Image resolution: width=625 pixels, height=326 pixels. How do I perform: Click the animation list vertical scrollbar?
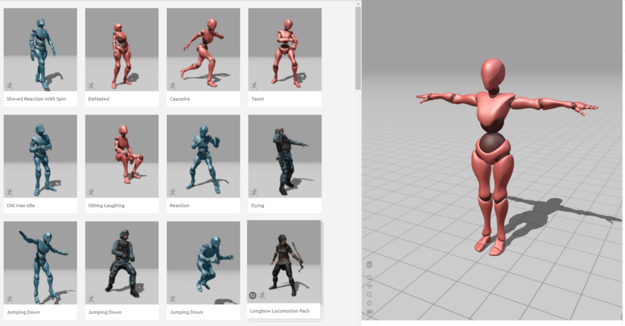358,46
